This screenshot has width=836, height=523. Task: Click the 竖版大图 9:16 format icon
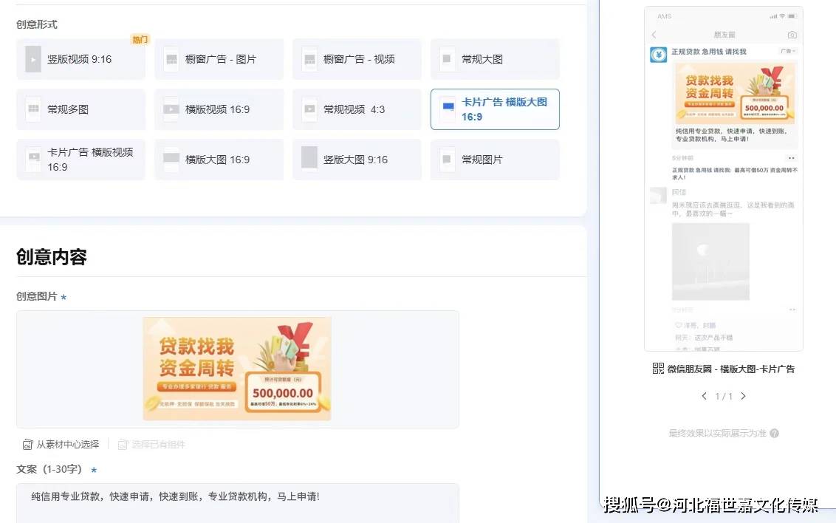(309, 159)
